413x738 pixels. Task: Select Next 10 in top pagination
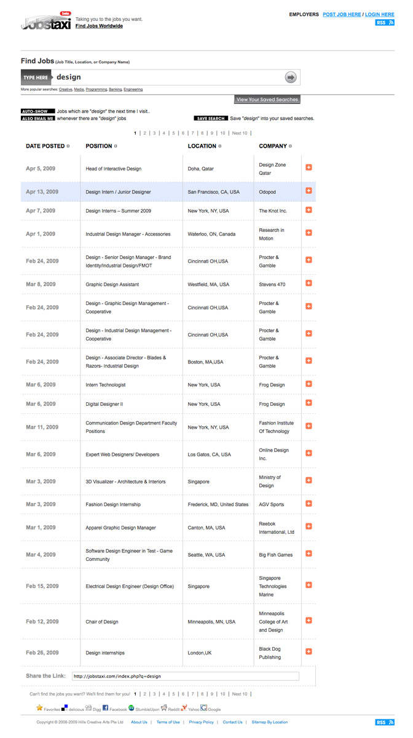coord(240,133)
